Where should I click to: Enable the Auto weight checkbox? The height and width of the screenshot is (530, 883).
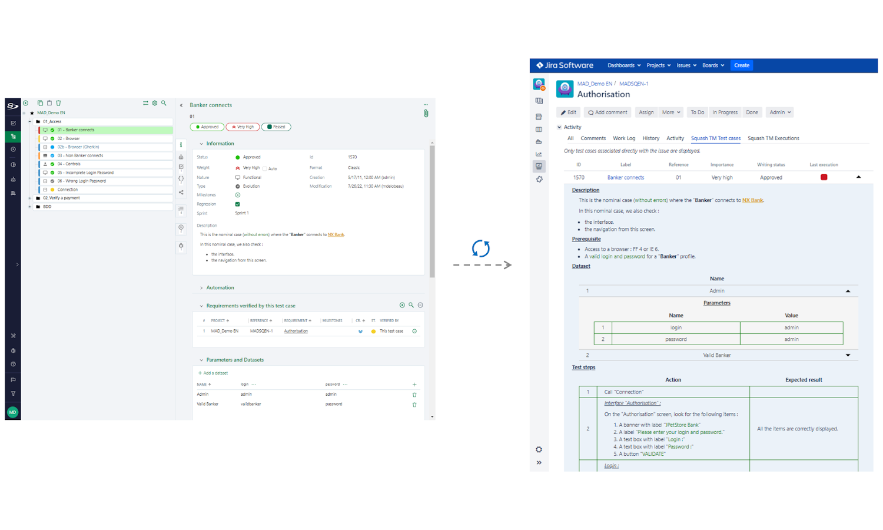pos(265,168)
